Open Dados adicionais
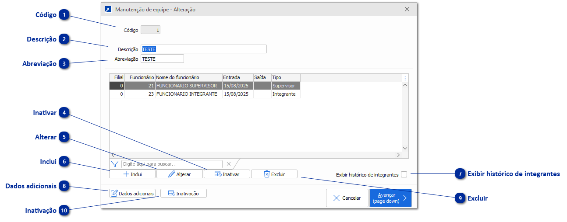This screenshot has height=222, width=567. pyautogui.click(x=132, y=193)
